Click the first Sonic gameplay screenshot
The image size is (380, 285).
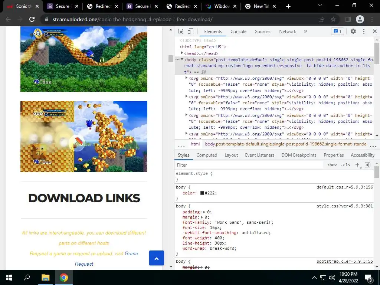click(84, 59)
